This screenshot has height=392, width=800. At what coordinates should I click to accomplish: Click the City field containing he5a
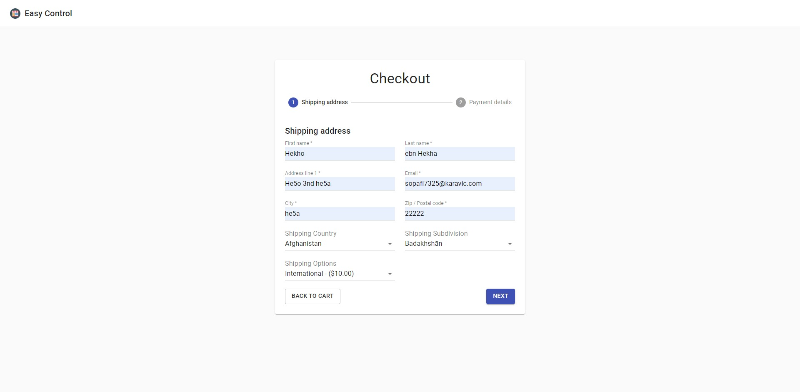[x=340, y=214]
